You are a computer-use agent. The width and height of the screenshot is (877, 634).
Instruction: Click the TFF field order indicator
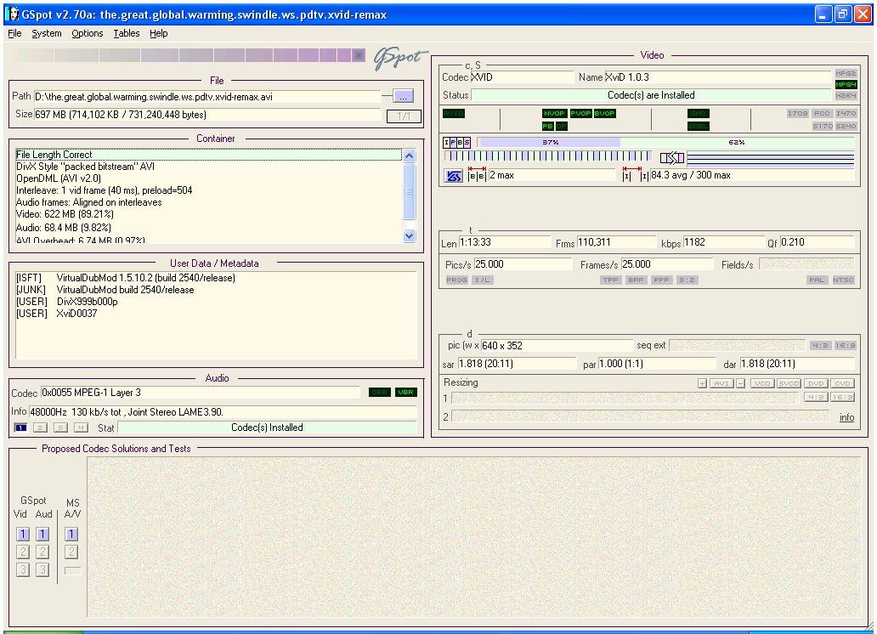pyautogui.click(x=611, y=280)
